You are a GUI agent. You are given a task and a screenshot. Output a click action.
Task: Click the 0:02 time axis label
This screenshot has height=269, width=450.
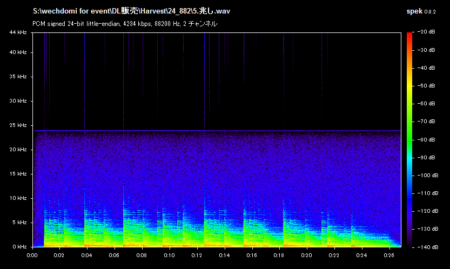click(59, 255)
